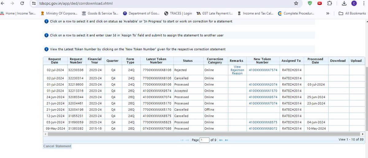Click the browser forward arrow
Image resolution: width=368 pixels, height=158 pixels.
[12, 3]
